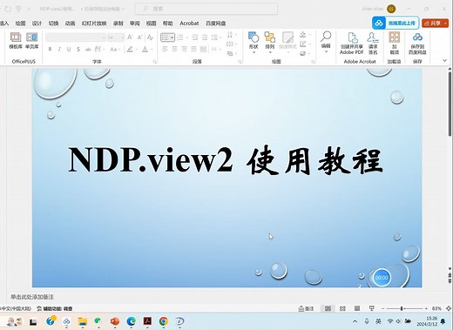Click the blue 00:00 timer button
The image size is (453, 330).
(382, 278)
